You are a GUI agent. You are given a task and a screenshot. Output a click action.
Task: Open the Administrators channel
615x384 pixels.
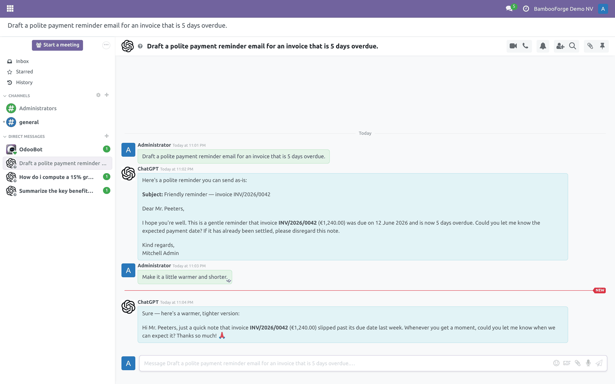coord(58,108)
